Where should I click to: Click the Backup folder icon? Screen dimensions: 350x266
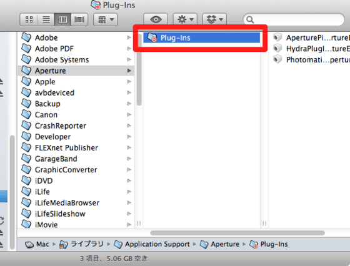26,104
